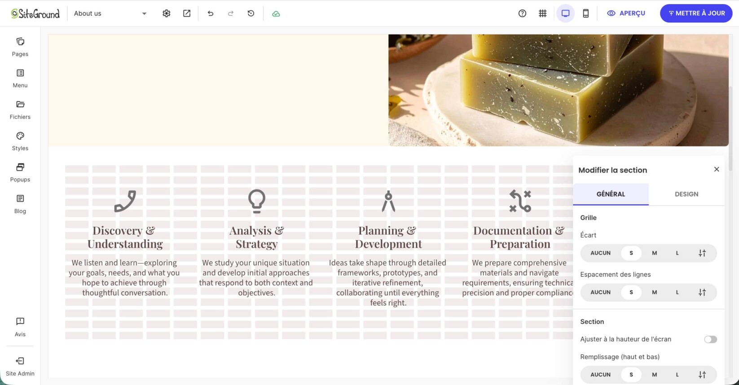The width and height of the screenshot is (739, 385).
Task: Open the Styles palette panel
Action: (20, 141)
